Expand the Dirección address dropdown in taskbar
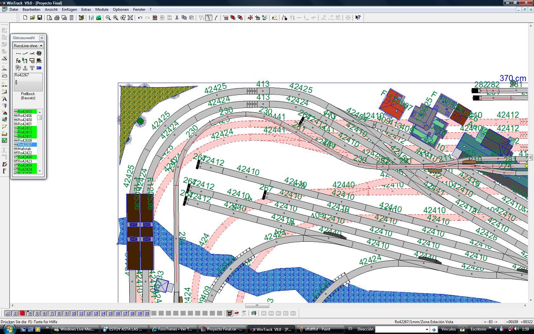 (x=427, y=329)
